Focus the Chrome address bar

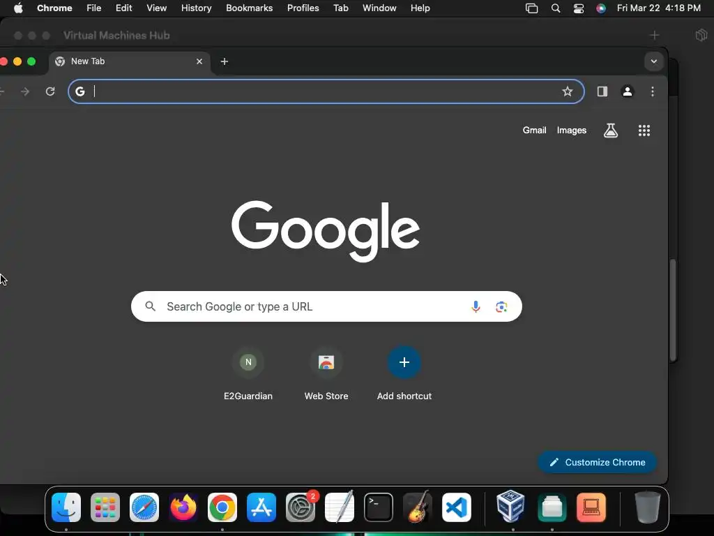click(x=326, y=91)
